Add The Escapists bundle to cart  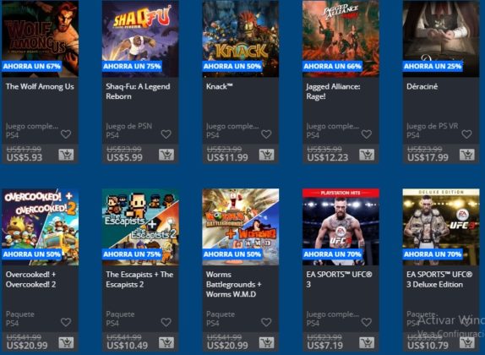[166, 342]
